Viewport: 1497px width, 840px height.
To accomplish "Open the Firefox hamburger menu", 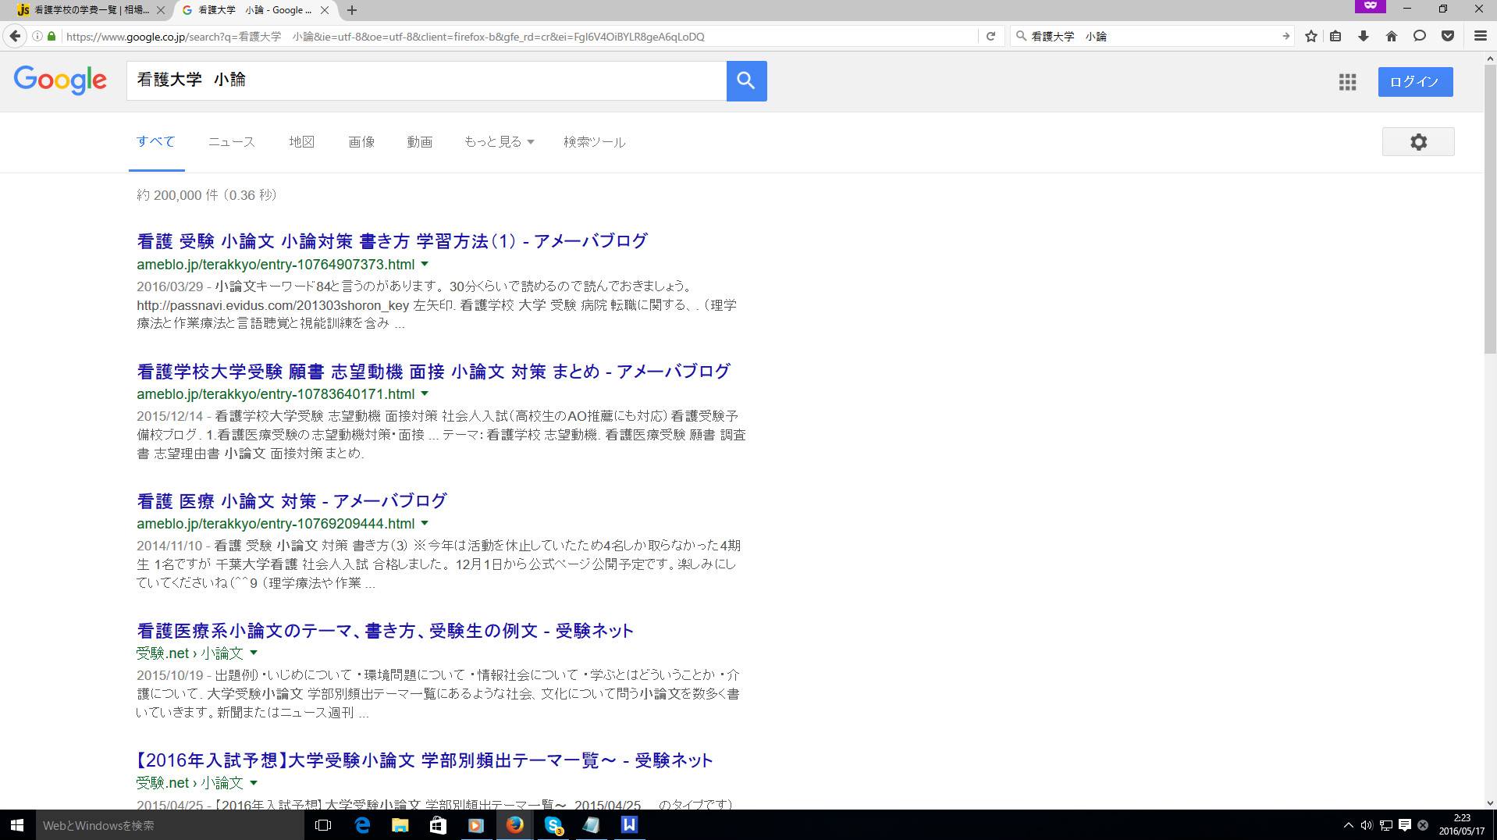I will (1480, 37).
